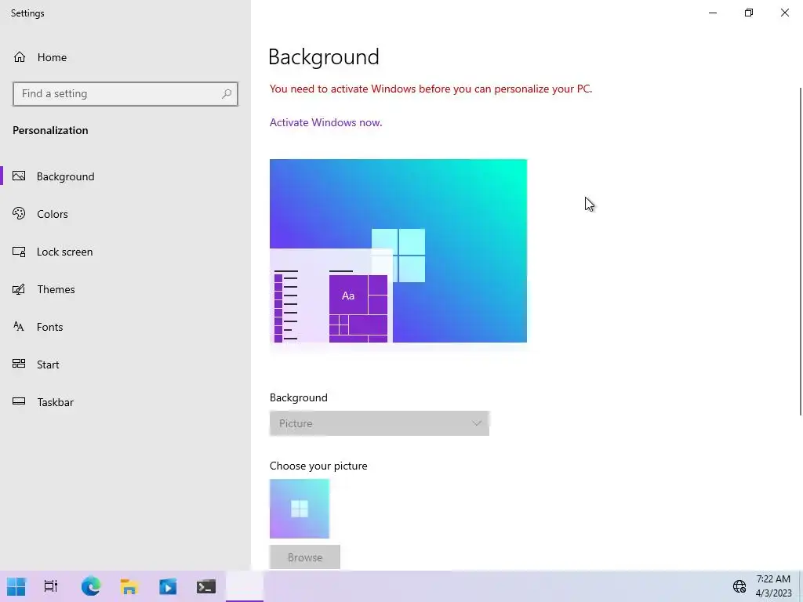Select the Start personalization page

click(125, 364)
